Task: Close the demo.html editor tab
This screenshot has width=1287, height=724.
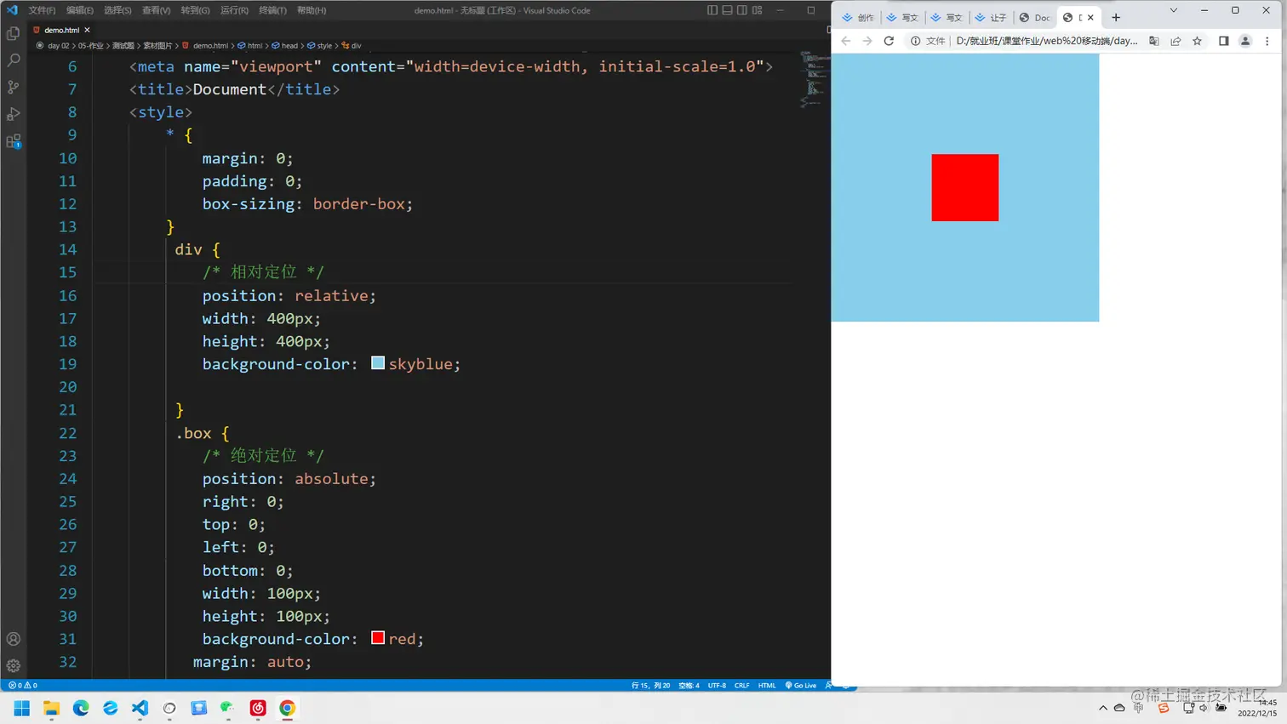Action: coord(87,30)
